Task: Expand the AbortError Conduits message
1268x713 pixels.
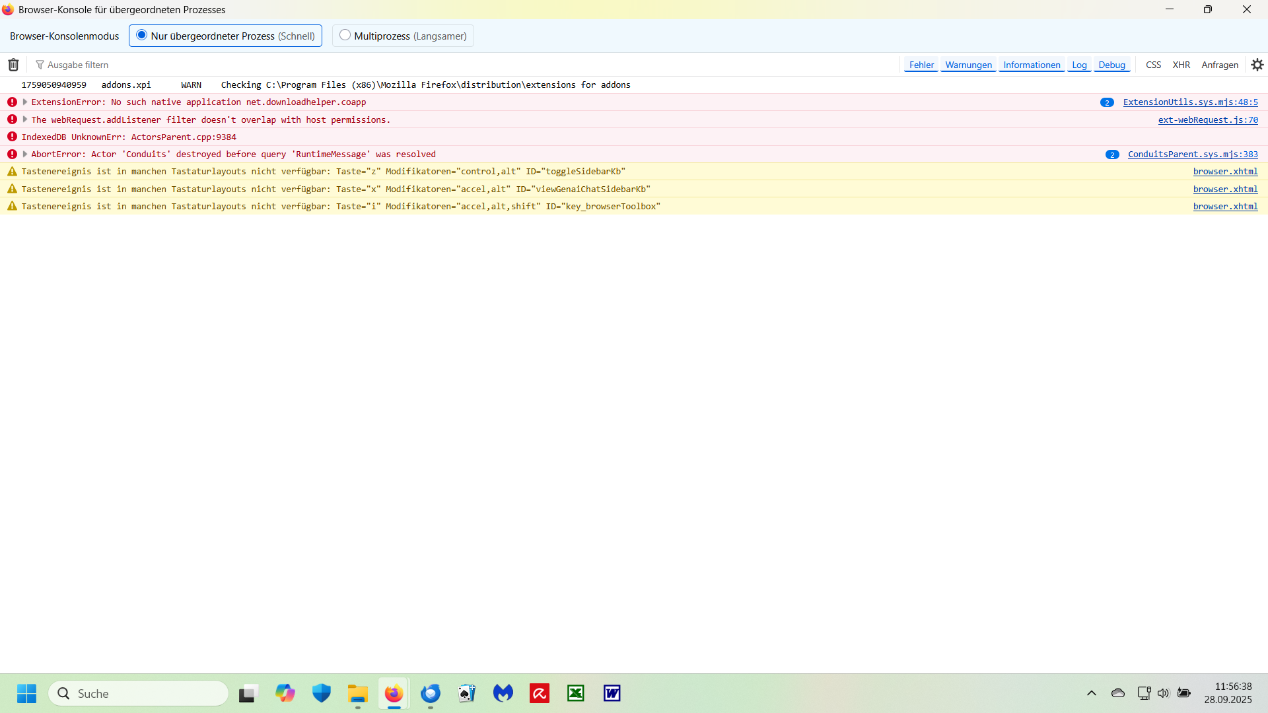Action: point(25,154)
